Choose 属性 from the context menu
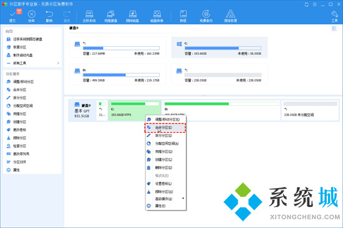 click(x=166, y=206)
